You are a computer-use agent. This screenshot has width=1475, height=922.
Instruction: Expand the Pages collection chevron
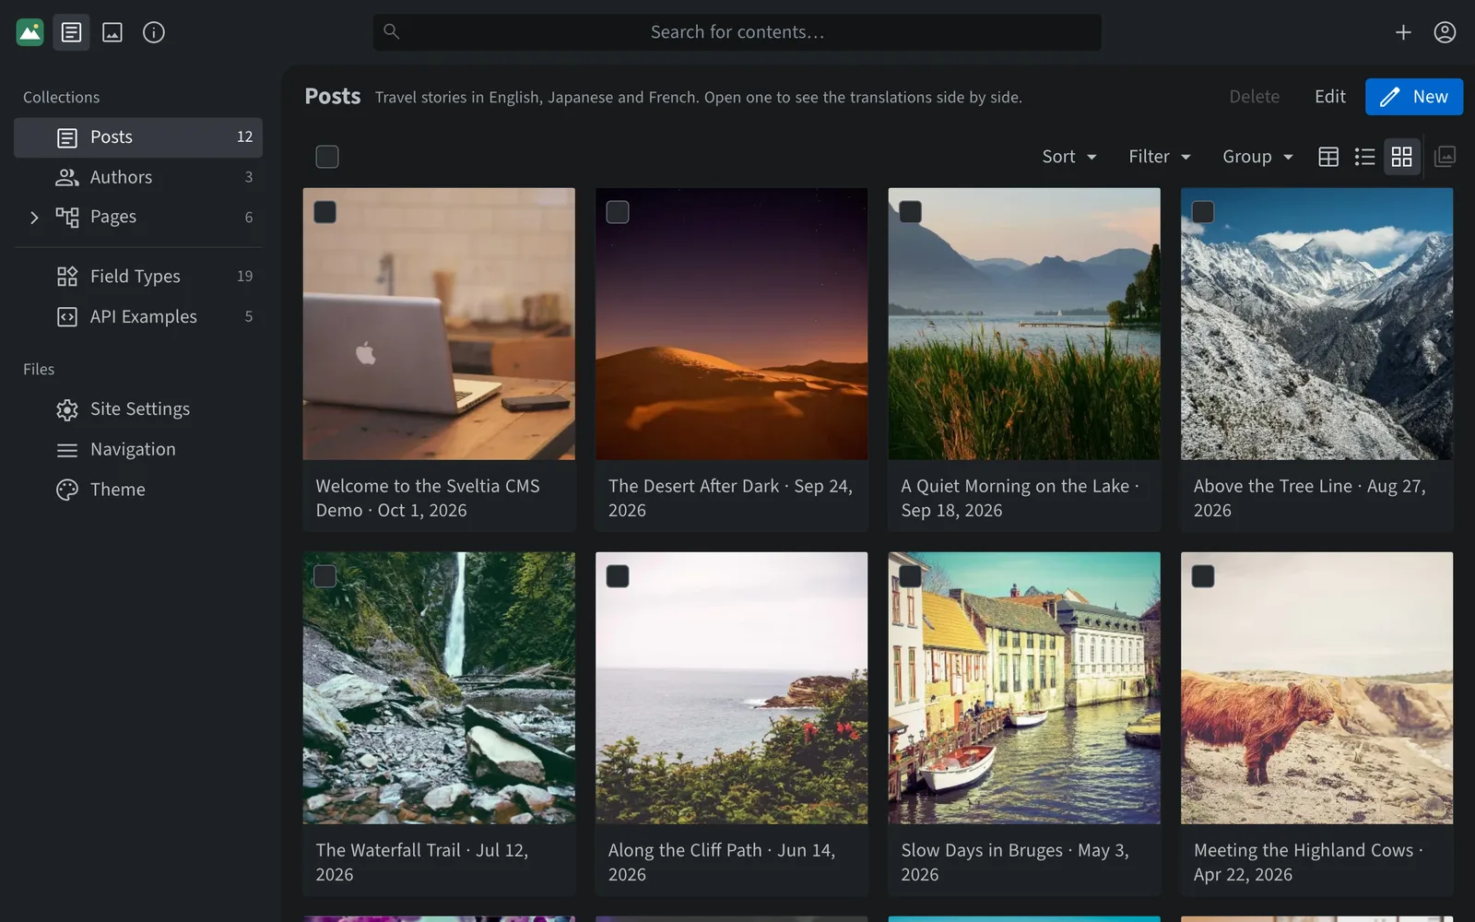pos(34,218)
